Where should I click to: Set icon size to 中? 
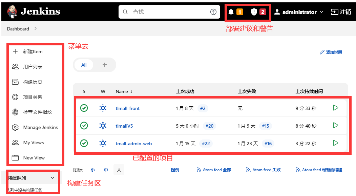pyautogui.click(x=106, y=170)
